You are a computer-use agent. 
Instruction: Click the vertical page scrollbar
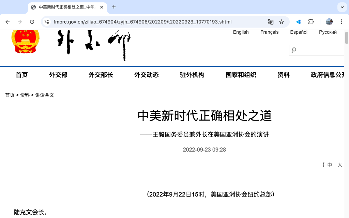click(347, 37)
